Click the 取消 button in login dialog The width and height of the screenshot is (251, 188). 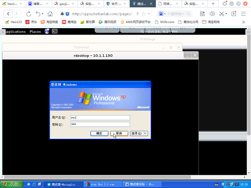[x=119, y=133]
